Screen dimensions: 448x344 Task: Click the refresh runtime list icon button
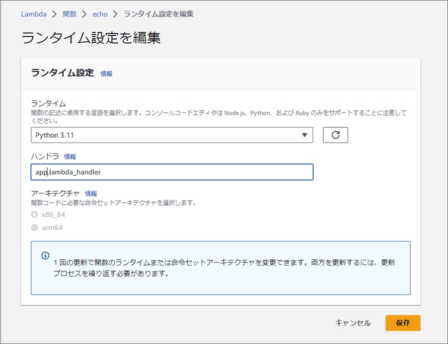coord(335,135)
